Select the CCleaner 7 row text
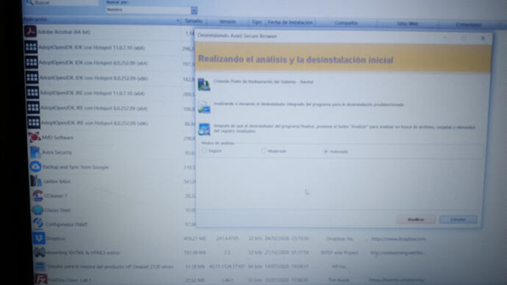This screenshot has width=507, height=285. click(x=56, y=196)
